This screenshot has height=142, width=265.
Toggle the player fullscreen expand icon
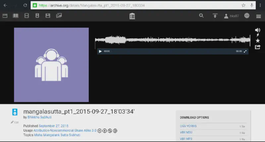245,52
